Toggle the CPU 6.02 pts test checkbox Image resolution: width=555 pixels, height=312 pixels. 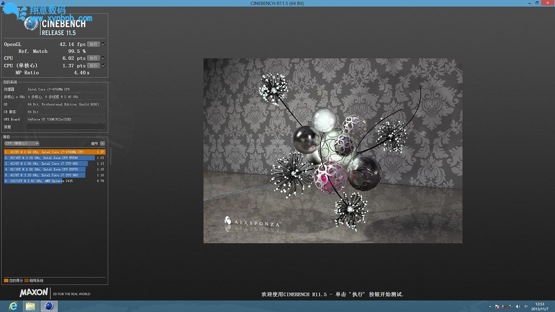103,58
